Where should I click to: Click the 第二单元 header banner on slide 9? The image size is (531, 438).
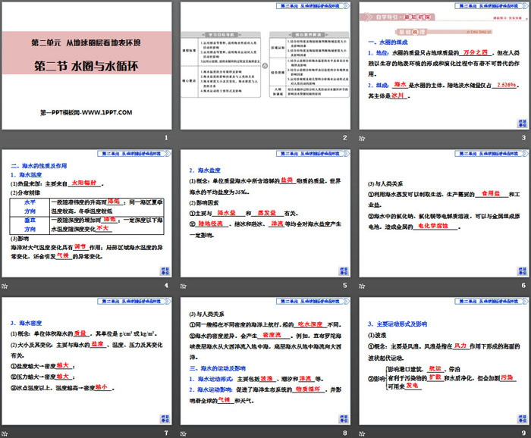click(x=492, y=301)
